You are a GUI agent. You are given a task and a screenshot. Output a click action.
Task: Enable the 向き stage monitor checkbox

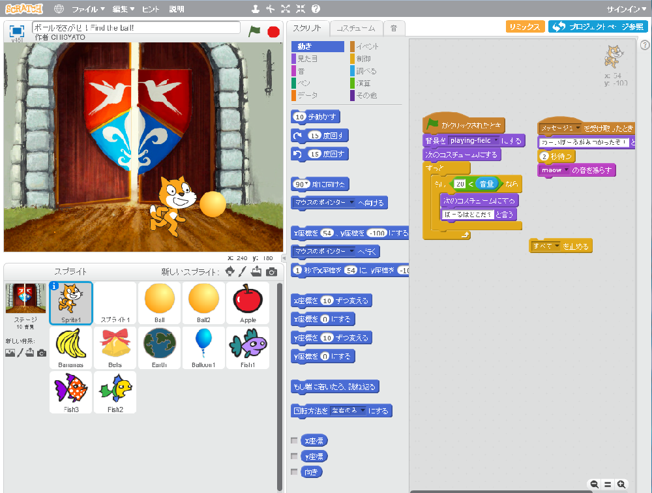coord(295,471)
